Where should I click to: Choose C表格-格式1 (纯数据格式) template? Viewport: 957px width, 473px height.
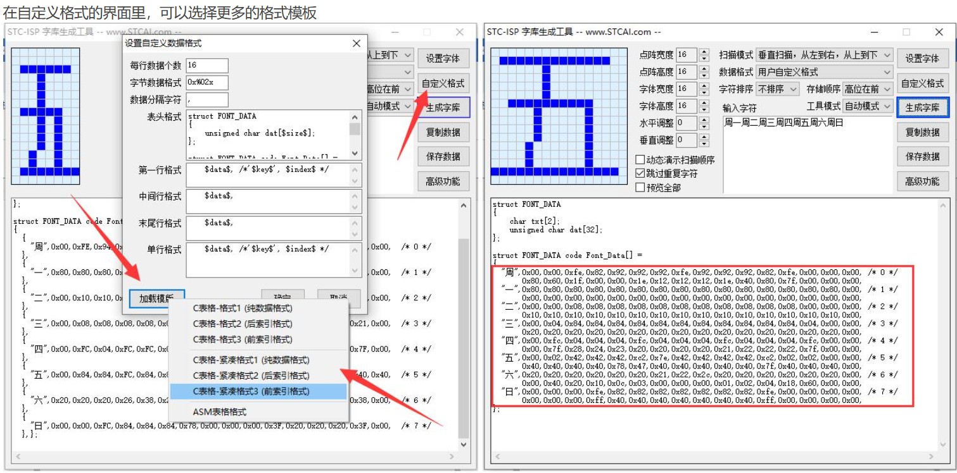pyautogui.click(x=258, y=309)
